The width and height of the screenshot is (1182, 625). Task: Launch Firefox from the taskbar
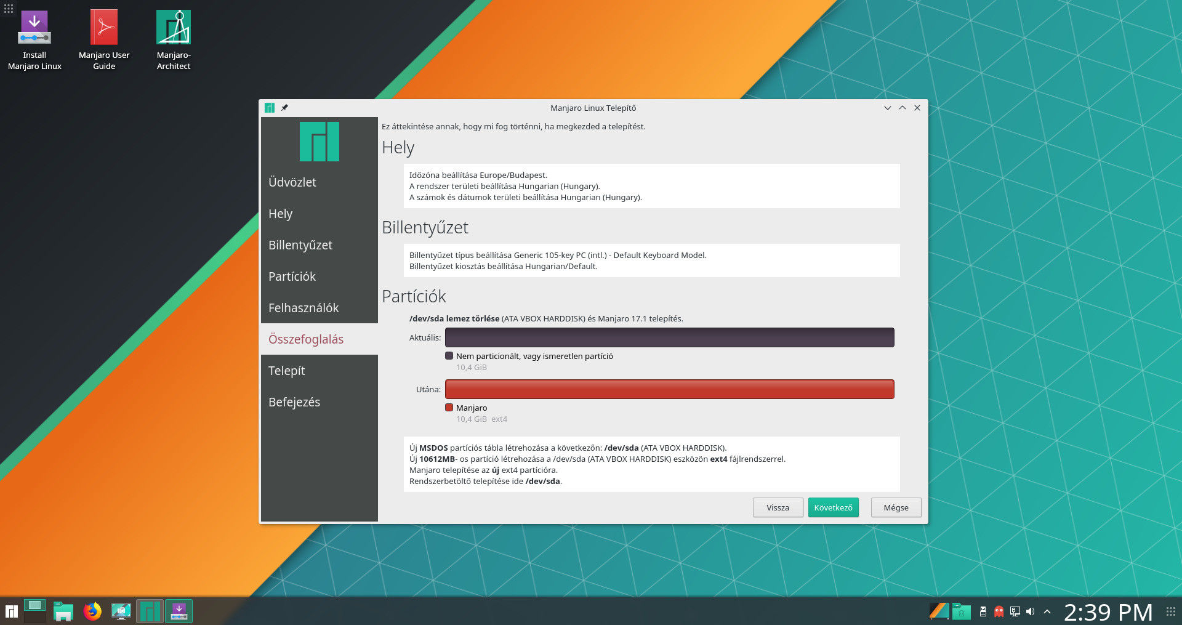[x=92, y=611]
